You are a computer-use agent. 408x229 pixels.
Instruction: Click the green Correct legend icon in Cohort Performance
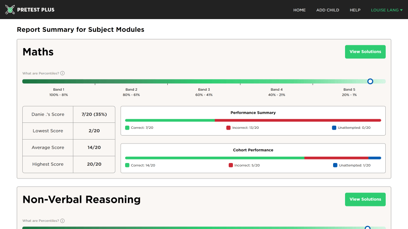127,165
